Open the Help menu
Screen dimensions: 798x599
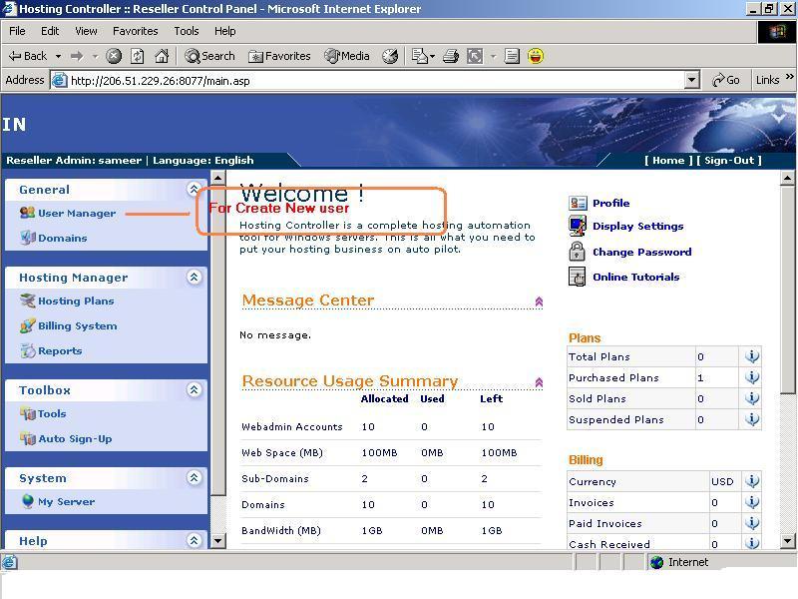coord(225,31)
